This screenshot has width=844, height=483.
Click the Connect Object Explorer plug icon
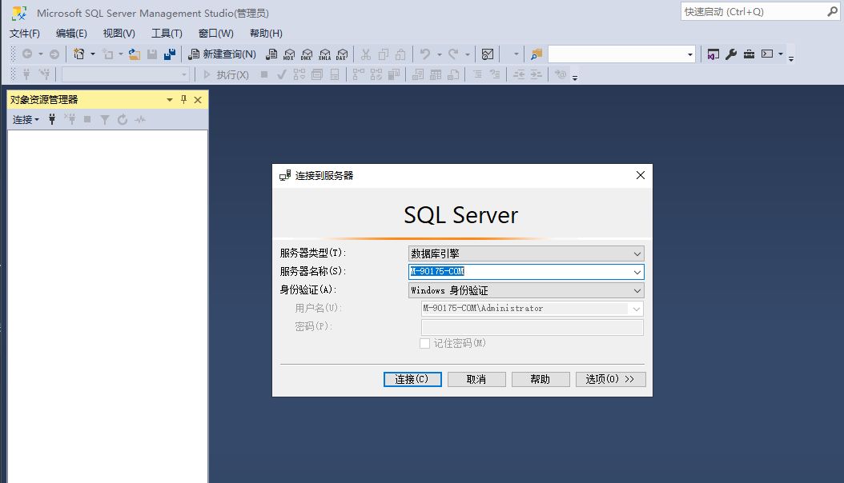click(52, 119)
